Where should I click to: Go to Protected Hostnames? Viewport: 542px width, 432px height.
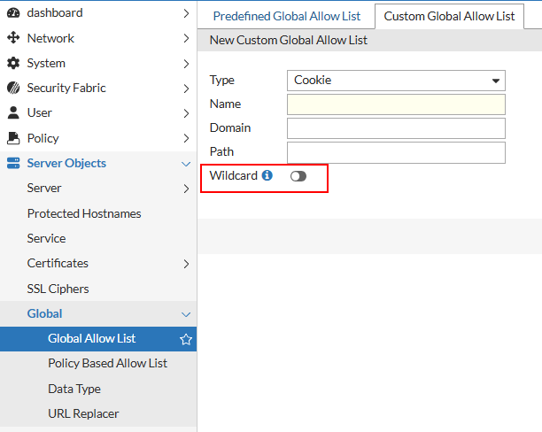click(x=84, y=213)
